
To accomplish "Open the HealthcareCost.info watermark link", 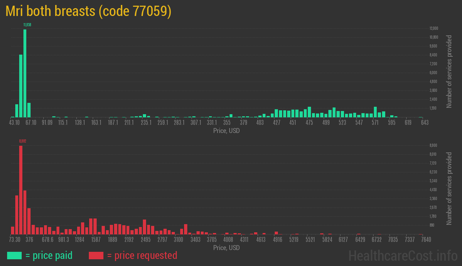I will click(x=403, y=255).
